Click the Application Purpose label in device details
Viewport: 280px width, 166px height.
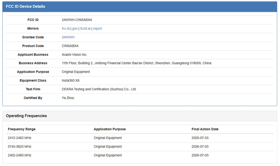(x=33, y=72)
